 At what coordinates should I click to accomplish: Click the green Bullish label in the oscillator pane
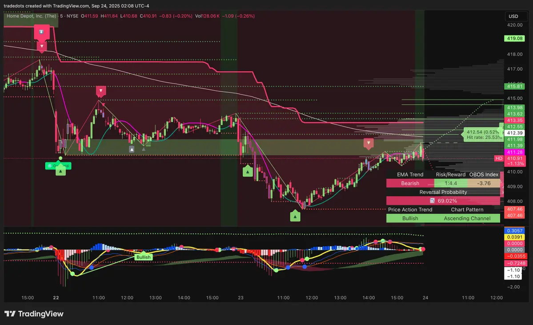pyautogui.click(x=144, y=257)
